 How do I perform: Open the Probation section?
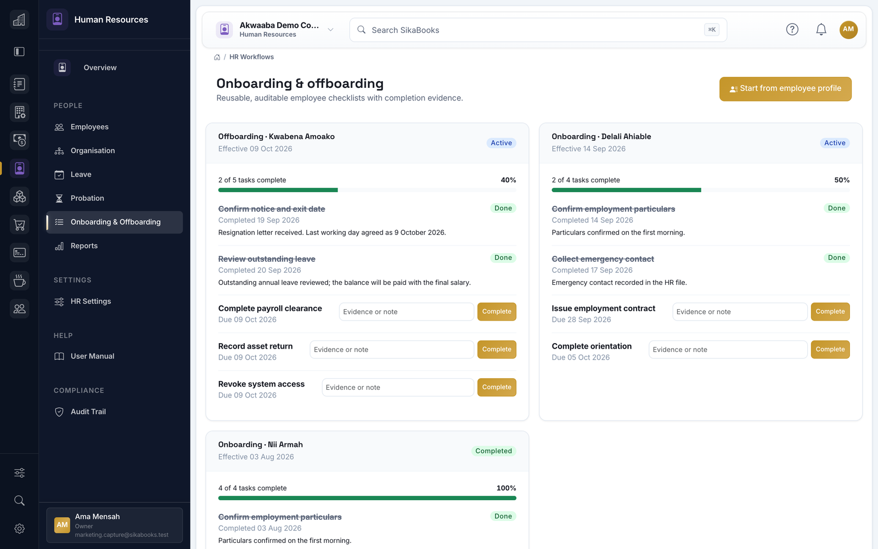coord(115,198)
